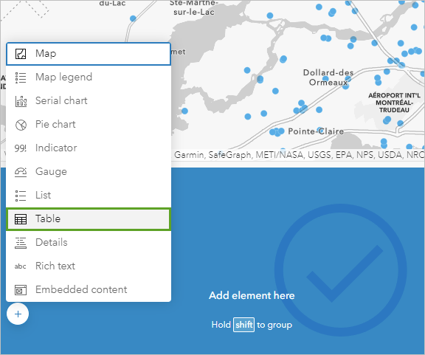Click the Gauge icon
The image size is (425, 355).
tap(21, 172)
